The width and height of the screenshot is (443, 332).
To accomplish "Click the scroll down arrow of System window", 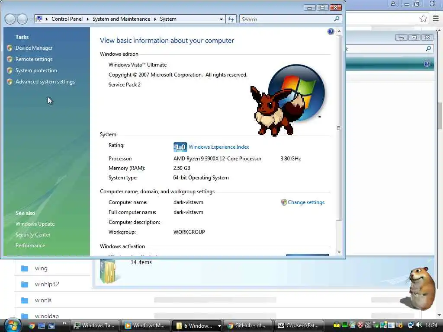I will (x=339, y=252).
